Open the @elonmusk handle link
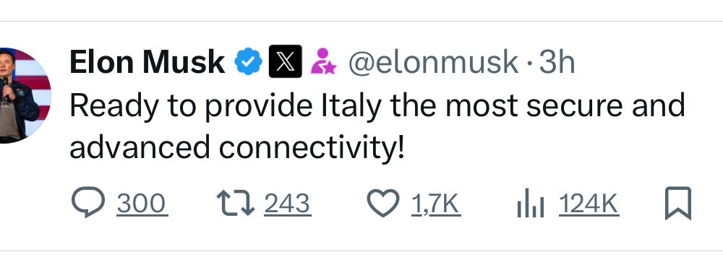723x262 pixels. coord(433,63)
